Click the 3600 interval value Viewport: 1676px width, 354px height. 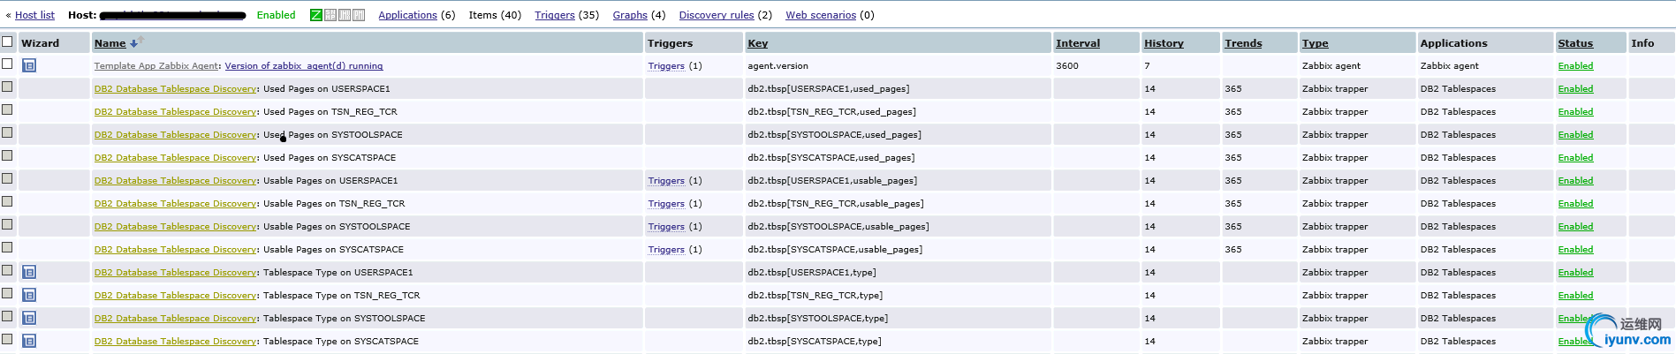1066,66
